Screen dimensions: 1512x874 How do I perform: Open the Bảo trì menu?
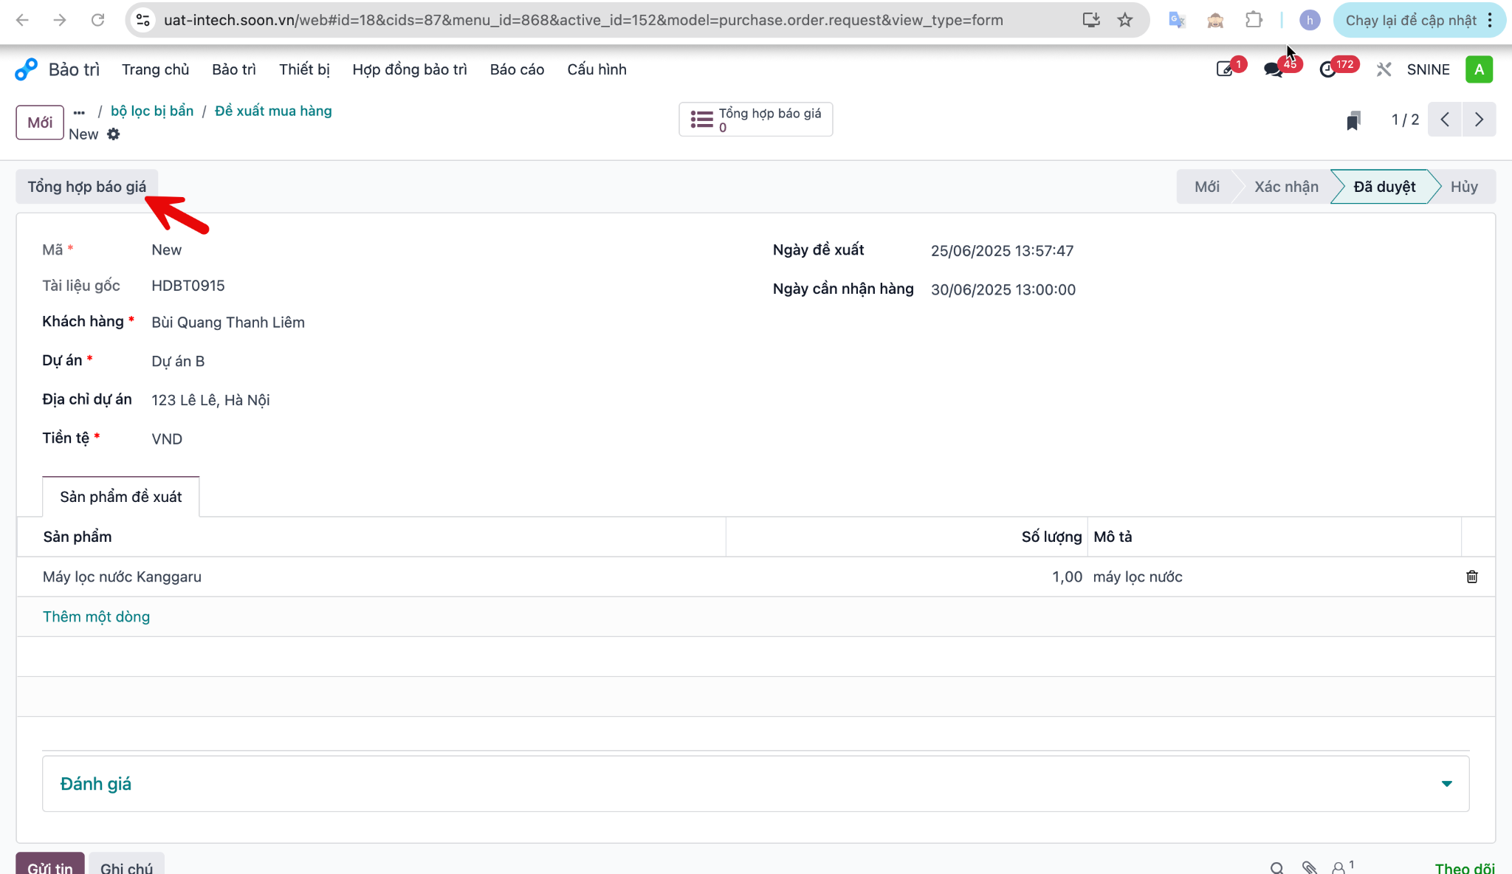(x=234, y=69)
